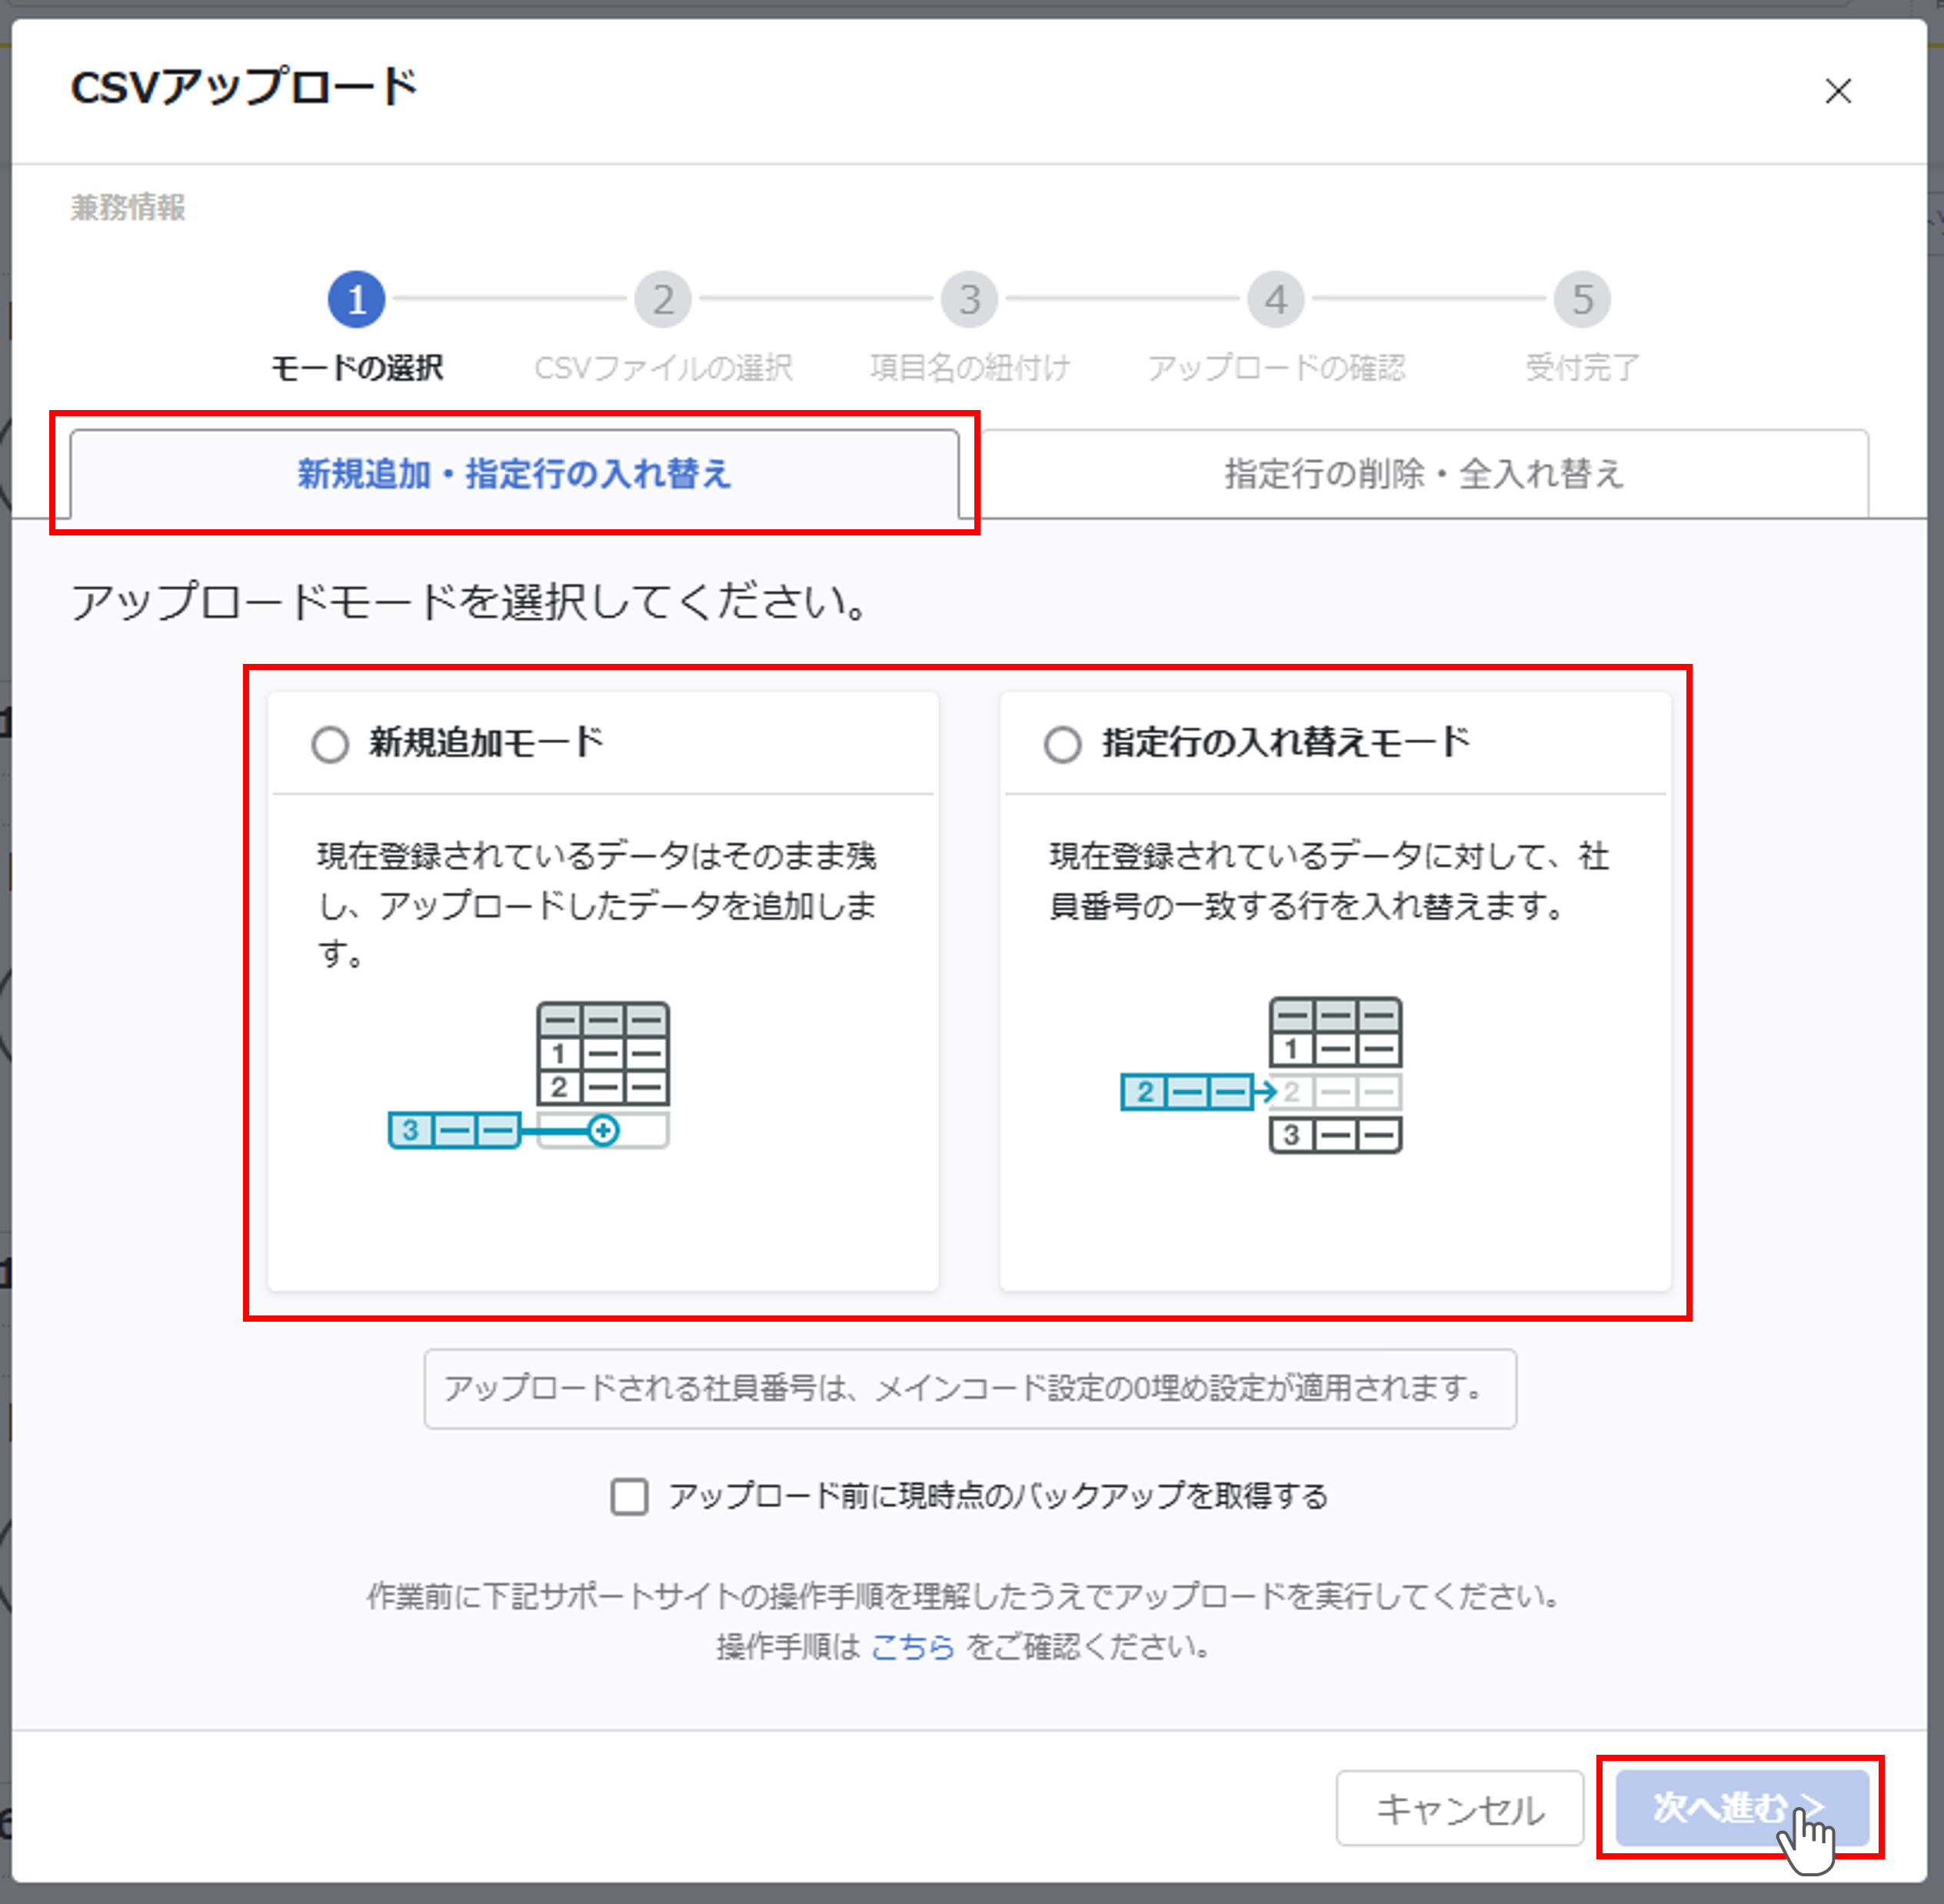Switch to 指定行の削除・全入れ替え tab
The image size is (1944, 1904).
click(1423, 474)
